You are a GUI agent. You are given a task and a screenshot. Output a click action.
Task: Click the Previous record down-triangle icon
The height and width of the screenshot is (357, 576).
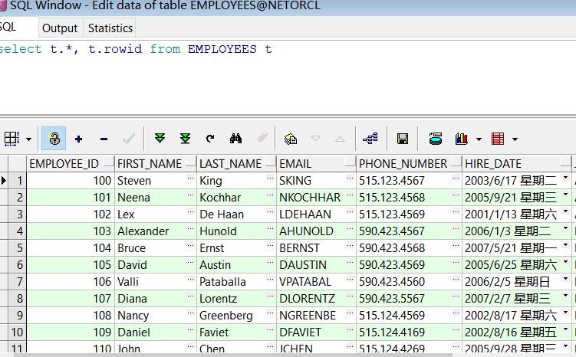315,139
